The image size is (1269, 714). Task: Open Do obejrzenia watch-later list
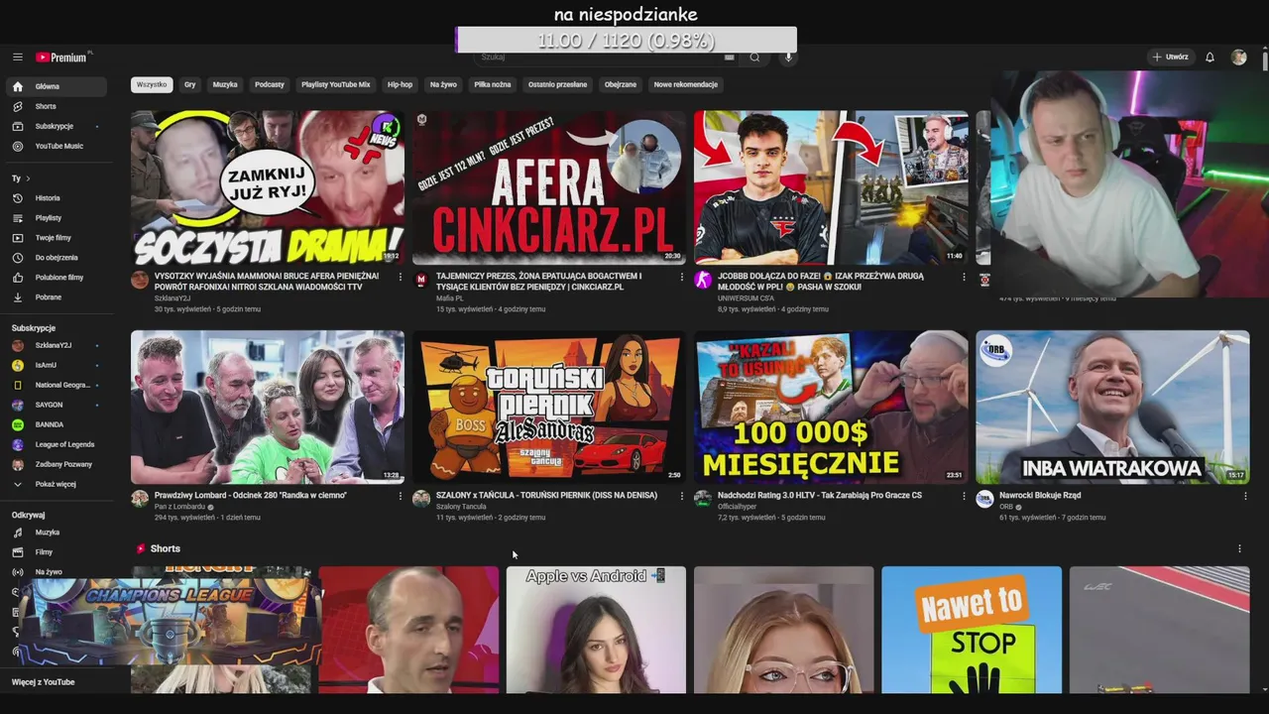pos(58,258)
